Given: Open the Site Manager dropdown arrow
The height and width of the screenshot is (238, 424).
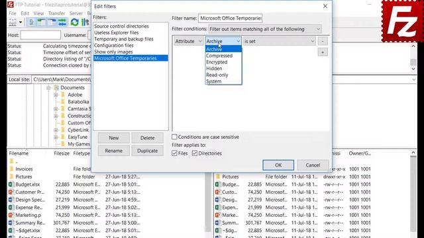Looking at the screenshot, I should pos(21,22).
